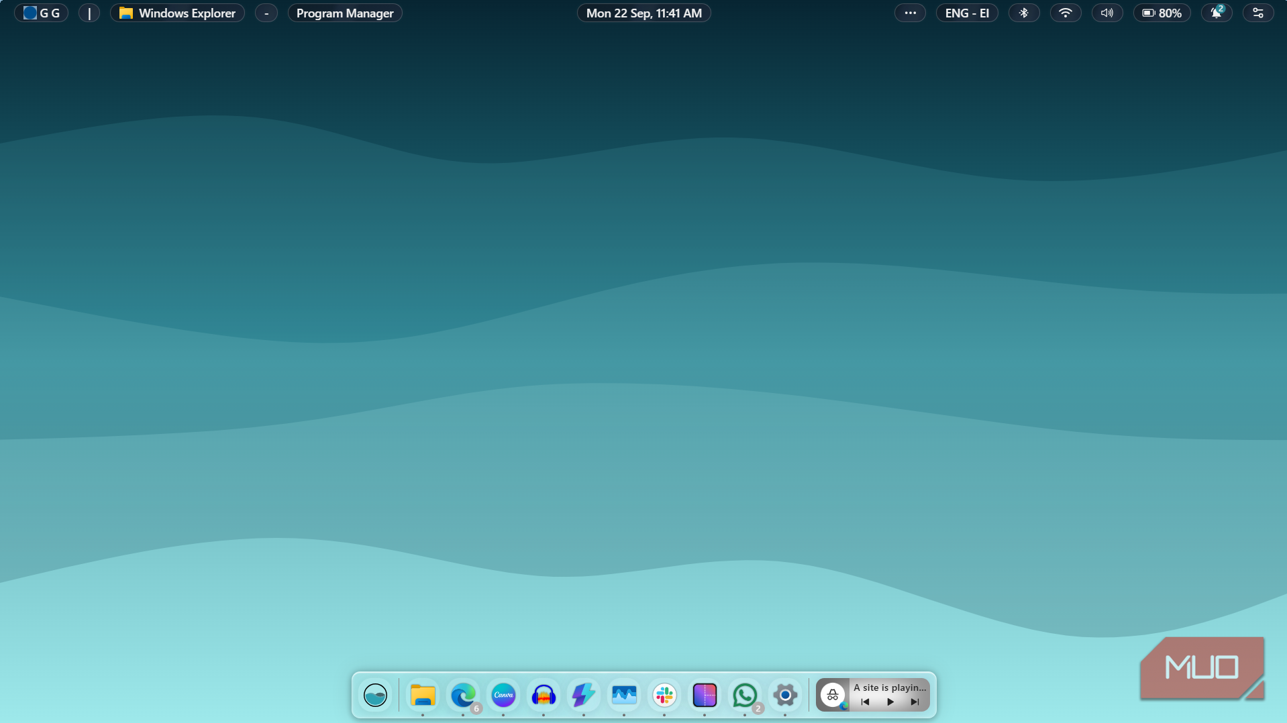Expand hidden tray items via three dots

[x=910, y=13]
